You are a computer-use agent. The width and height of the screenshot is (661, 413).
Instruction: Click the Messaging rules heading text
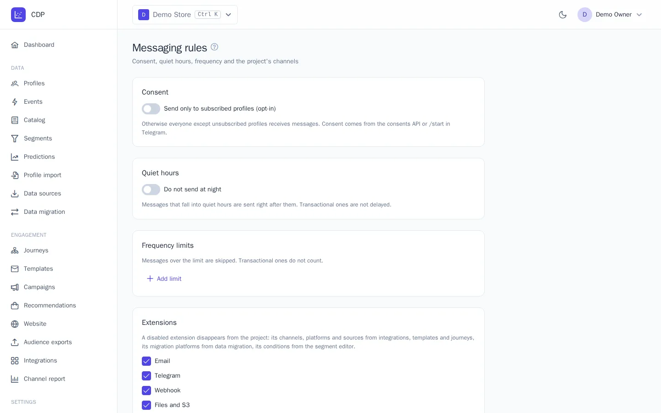[x=170, y=48]
